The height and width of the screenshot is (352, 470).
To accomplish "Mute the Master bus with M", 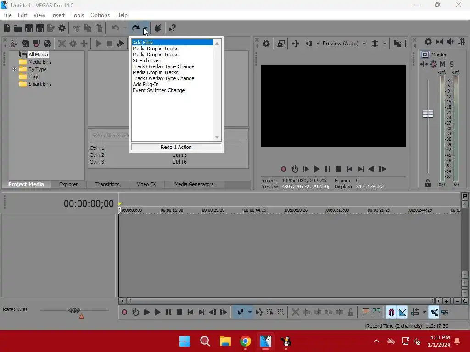I will [x=442, y=64].
